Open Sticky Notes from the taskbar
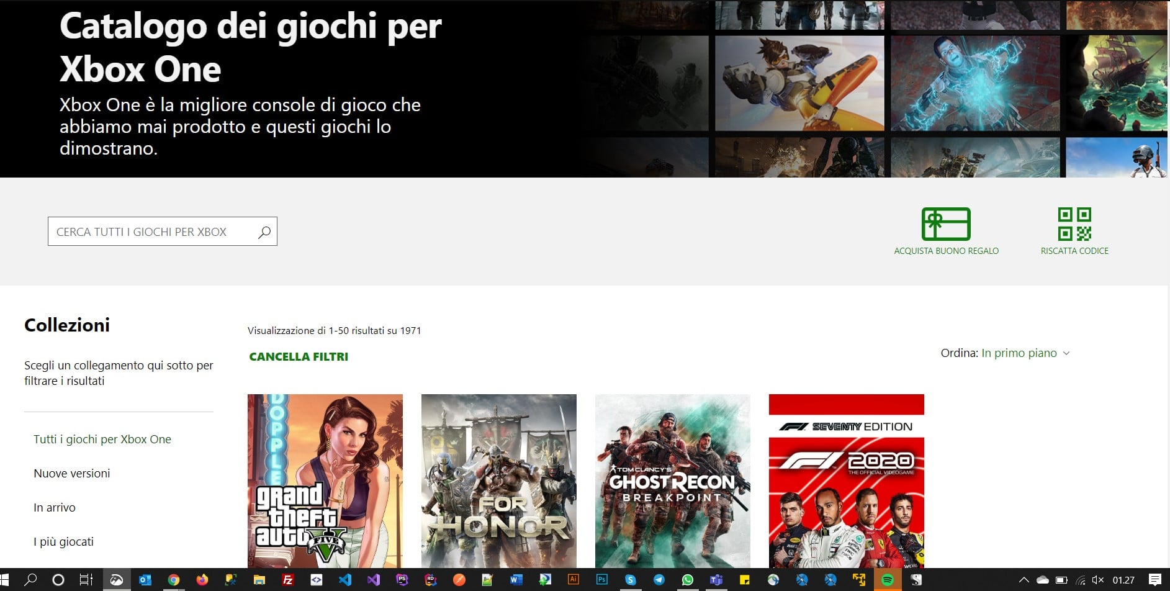The image size is (1170, 591). pos(745,580)
